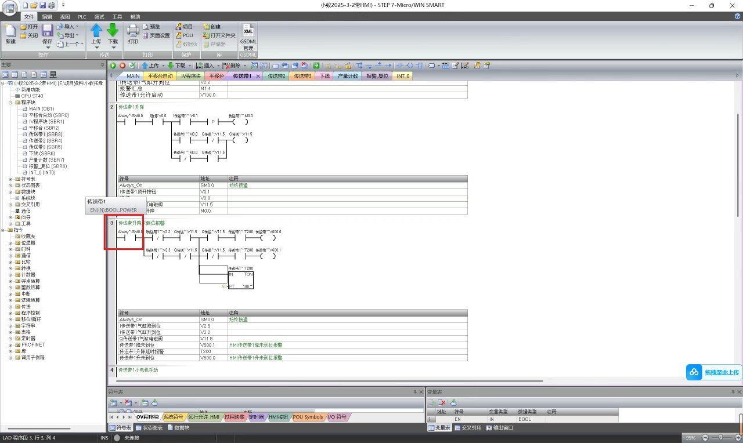
Task: Click the insert contact toolbar icon
Action: [399, 66]
